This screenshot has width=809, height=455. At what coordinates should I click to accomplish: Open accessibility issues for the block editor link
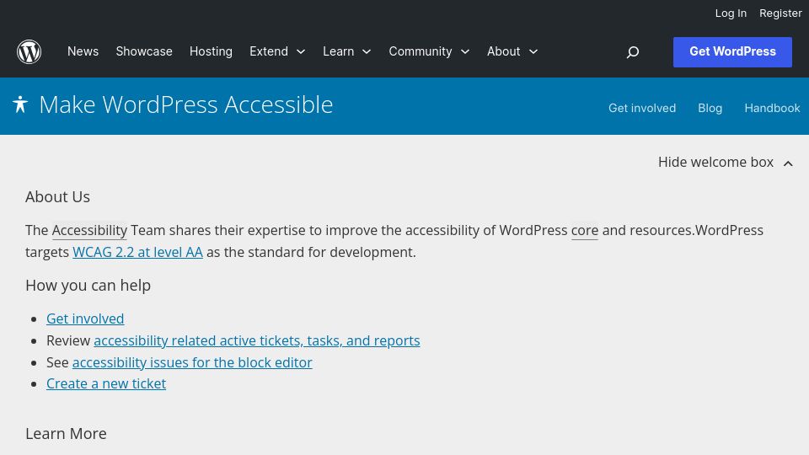[192, 362]
